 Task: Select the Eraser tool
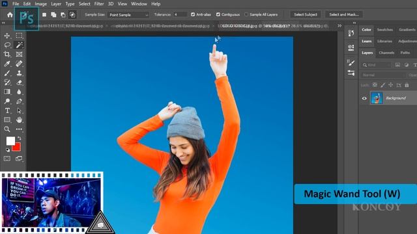coord(19,83)
